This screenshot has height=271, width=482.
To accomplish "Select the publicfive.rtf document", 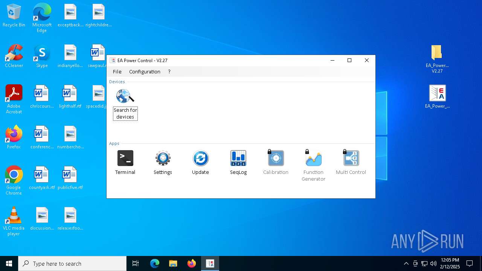I will point(70,178).
